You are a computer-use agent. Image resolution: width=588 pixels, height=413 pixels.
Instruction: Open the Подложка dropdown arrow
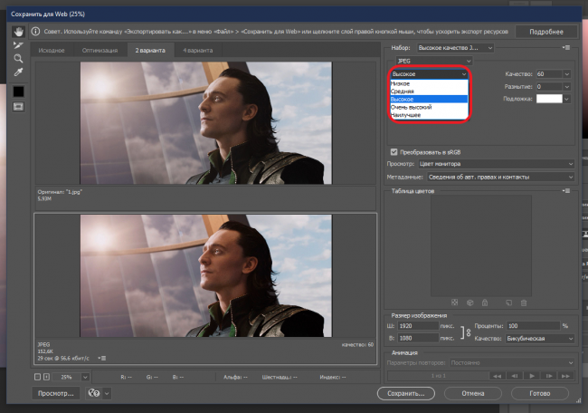(566, 99)
